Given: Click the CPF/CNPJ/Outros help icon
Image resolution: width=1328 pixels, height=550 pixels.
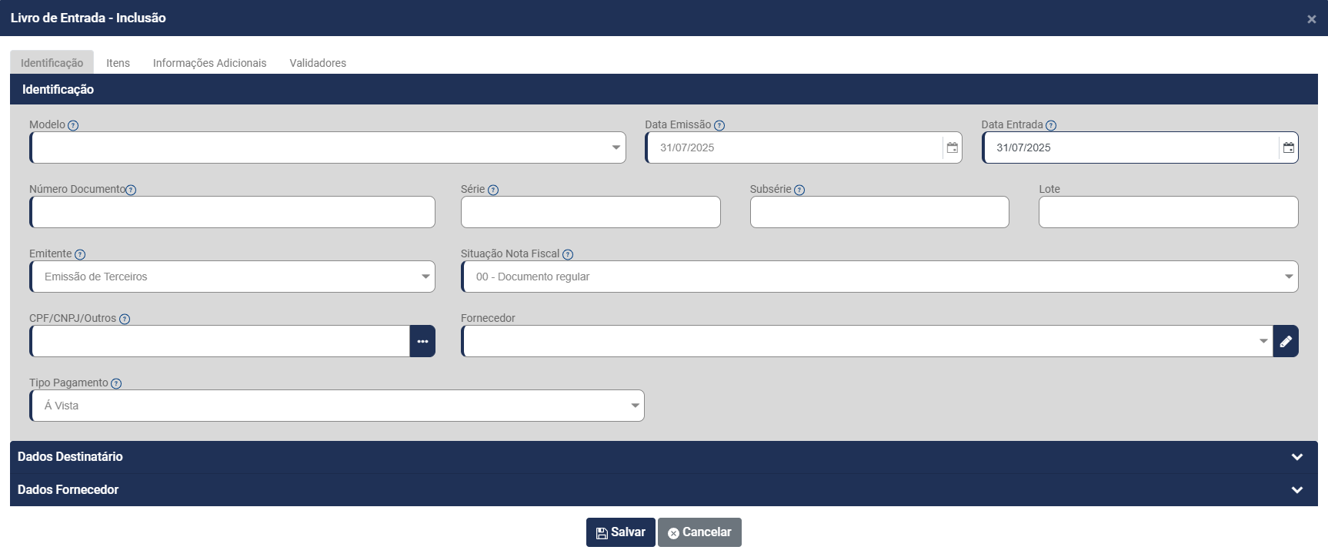Looking at the screenshot, I should click(x=125, y=319).
